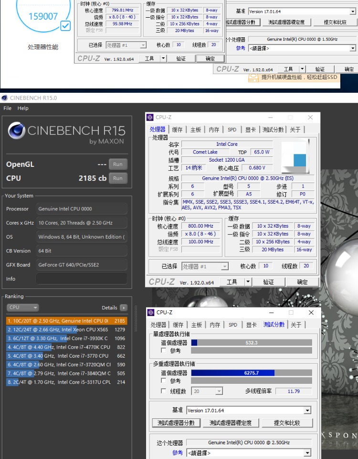
Task: Click 验证 in the middle CPU-Z window
Action: coord(269,282)
